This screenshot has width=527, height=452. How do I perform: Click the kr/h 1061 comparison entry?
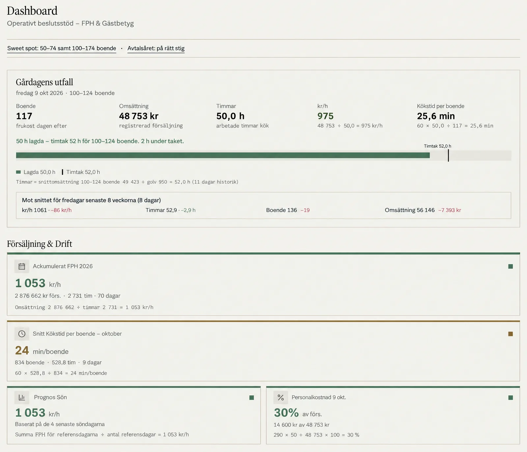coord(47,210)
